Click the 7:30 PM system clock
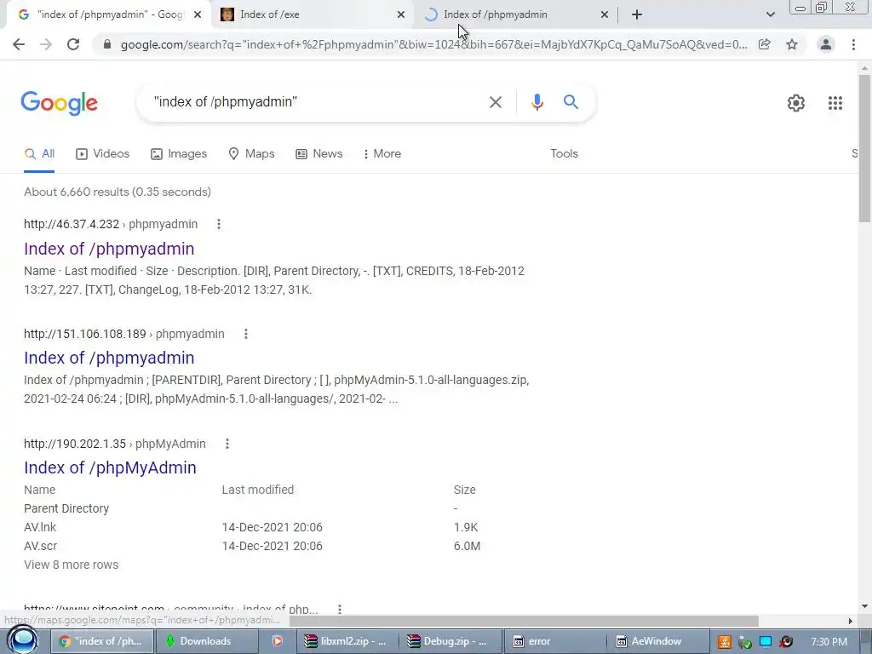The image size is (872, 654). [829, 642]
